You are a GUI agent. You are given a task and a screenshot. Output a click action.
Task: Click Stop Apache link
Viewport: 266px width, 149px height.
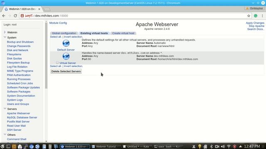tap(256, 26)
